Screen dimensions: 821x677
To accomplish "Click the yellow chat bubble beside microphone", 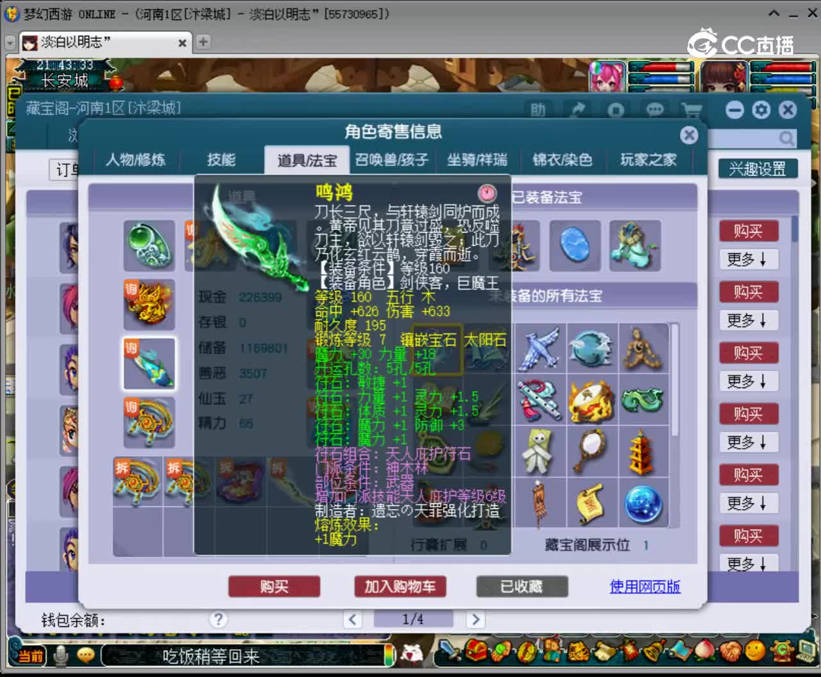I will [85, 655].
